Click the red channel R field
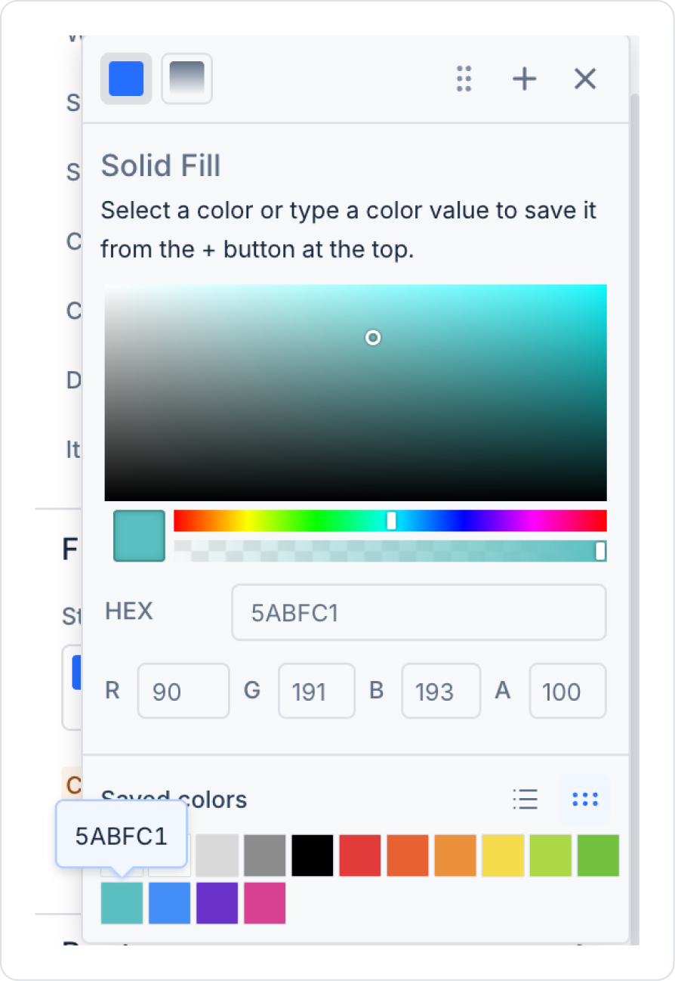The image size is (675, 981). (x=183, y=691)
